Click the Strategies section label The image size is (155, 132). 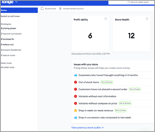click(x=6, y=24)
